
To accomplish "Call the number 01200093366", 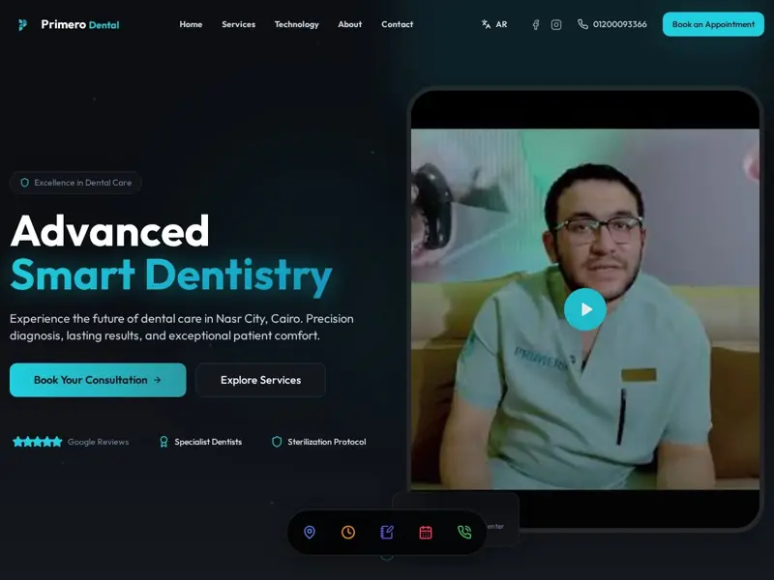I will [619, 24].
